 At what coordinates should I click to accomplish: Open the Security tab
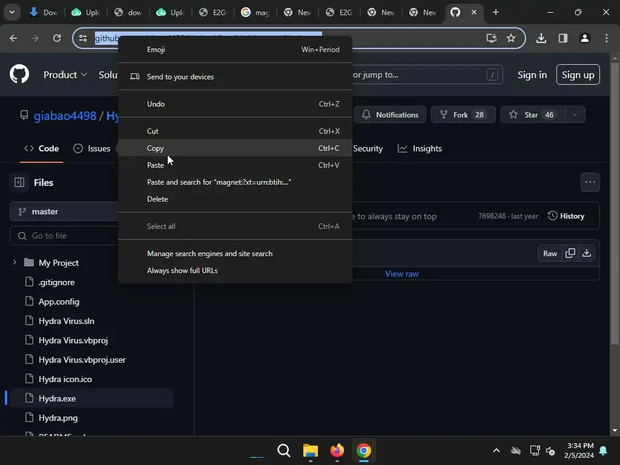368,149
